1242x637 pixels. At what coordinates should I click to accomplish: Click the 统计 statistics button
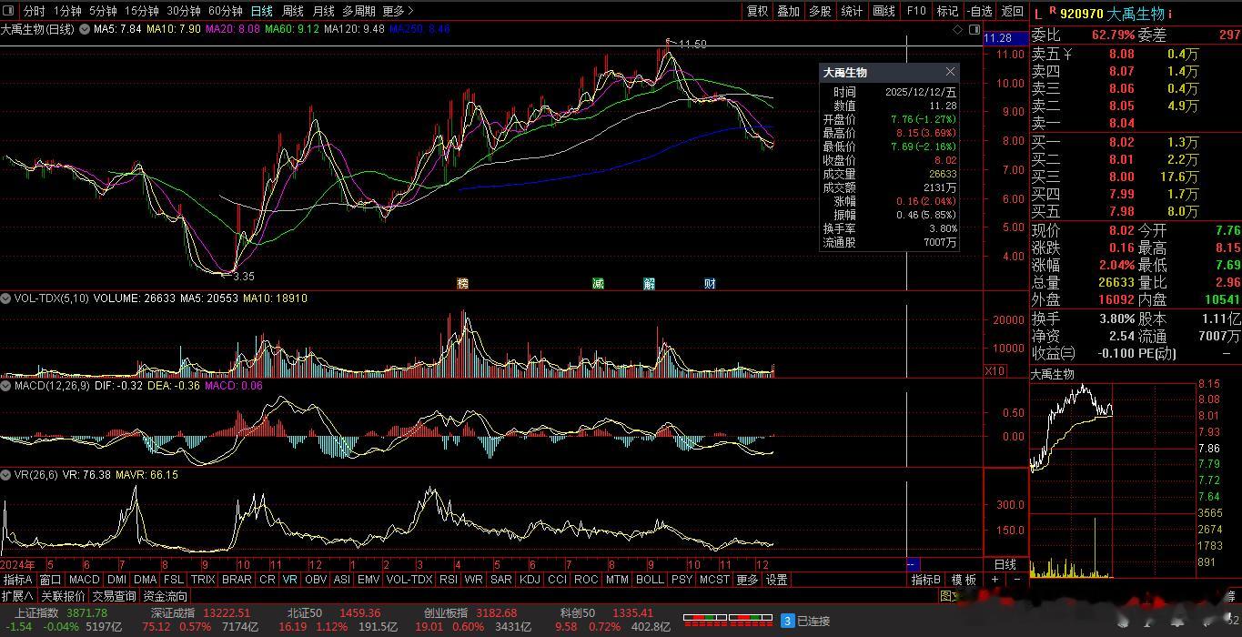click(852, 11)
